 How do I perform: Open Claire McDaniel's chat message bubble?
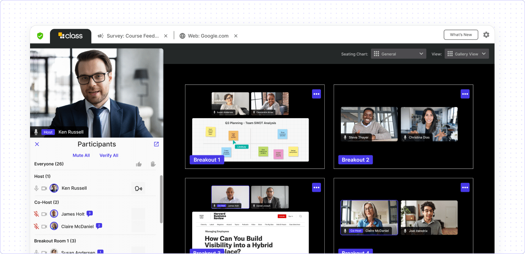click(99, 226)
